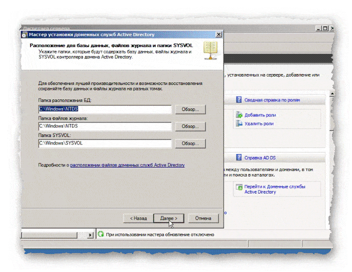Open Справка AD DS link

pos(260,158)
